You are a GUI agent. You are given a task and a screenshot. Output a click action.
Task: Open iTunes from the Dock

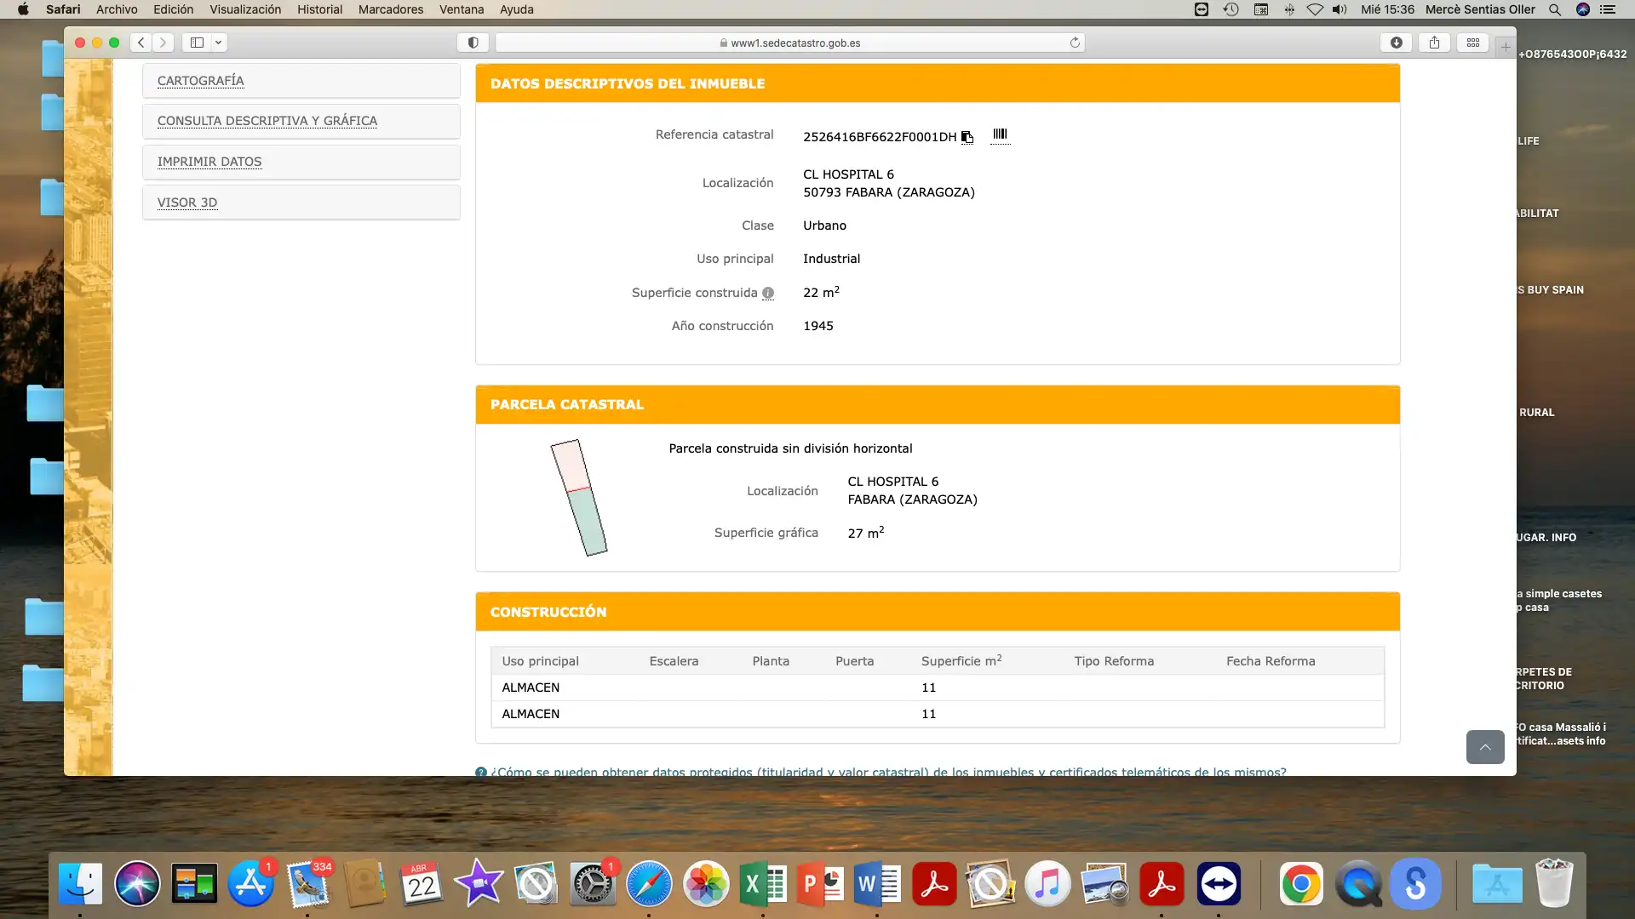point(1048,884)
